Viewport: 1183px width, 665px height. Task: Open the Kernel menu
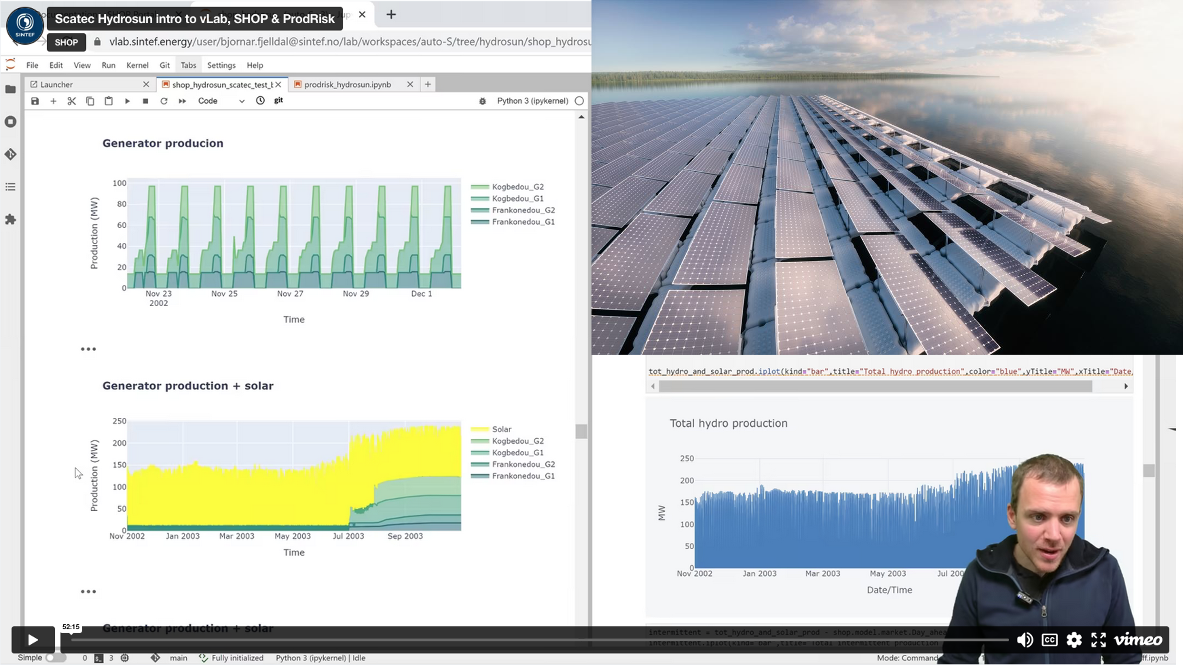click(x=137, y=65)
